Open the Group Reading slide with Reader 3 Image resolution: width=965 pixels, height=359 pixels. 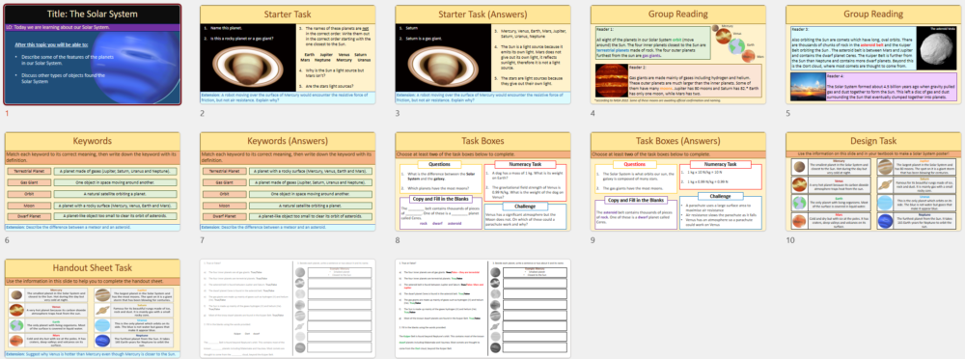874,55
